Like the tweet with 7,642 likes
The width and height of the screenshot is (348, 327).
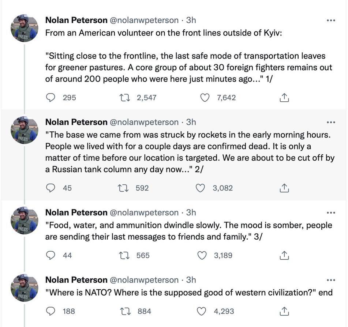pos(205,98)
